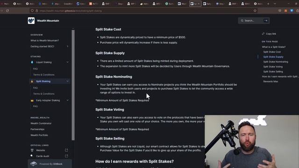Screen dimensions: 299x168
Task: Click the padlock site security icon
Action: (x=36, y=11)
